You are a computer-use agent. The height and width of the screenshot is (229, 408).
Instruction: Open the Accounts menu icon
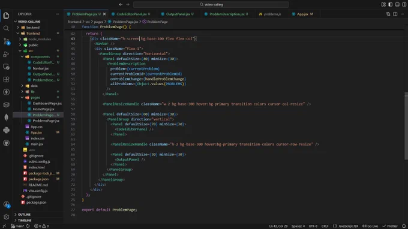click(6, 204)
